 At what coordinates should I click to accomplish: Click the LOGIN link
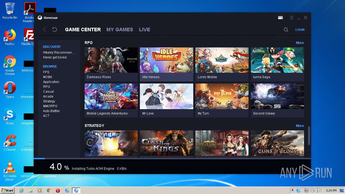coord(300,30)
